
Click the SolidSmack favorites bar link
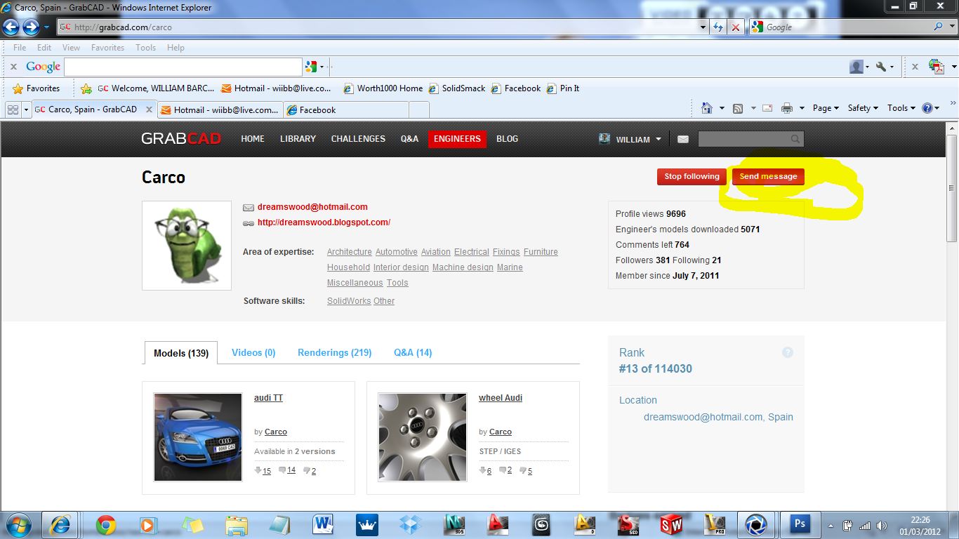pos(457,88)
